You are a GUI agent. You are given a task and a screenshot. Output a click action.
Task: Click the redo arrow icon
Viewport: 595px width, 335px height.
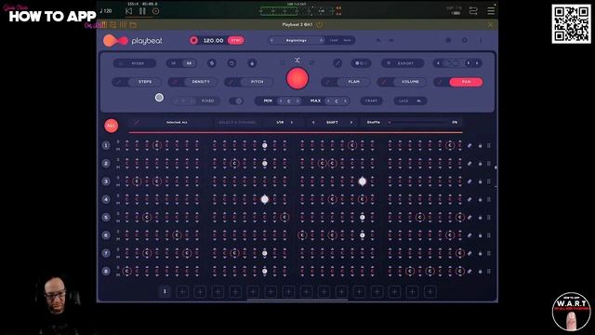click(x=391, y=40)
